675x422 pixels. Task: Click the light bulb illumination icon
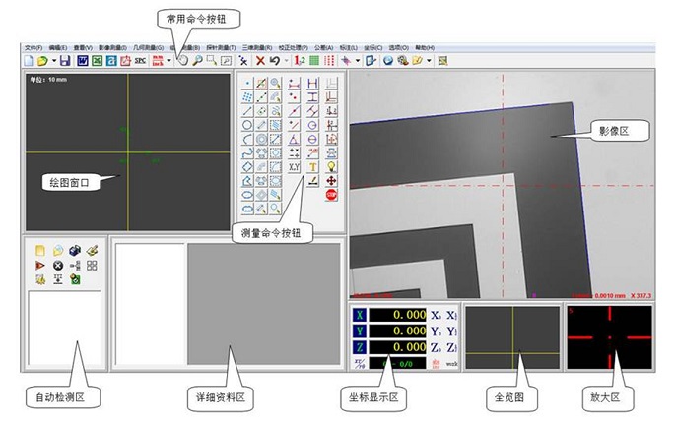(330, 167)
